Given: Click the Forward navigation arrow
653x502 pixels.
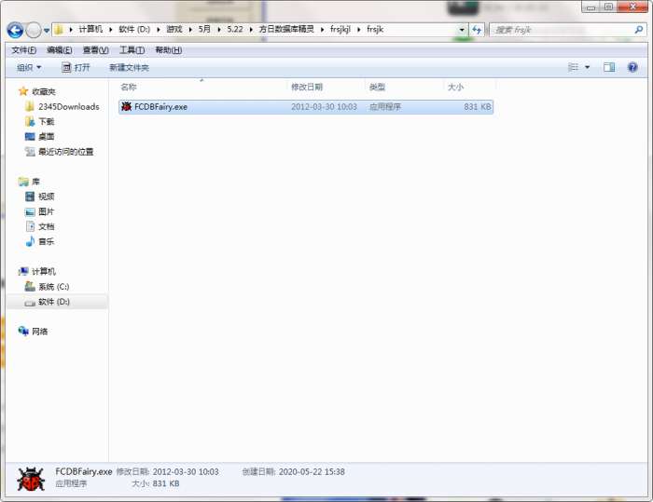Looking at the screenshot, I should click(x=34, y=30).
